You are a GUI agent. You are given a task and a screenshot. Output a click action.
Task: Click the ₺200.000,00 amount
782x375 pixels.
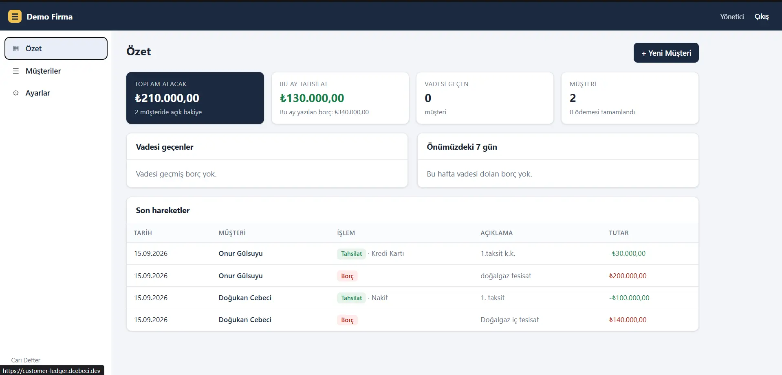click(x=628, y=276)
